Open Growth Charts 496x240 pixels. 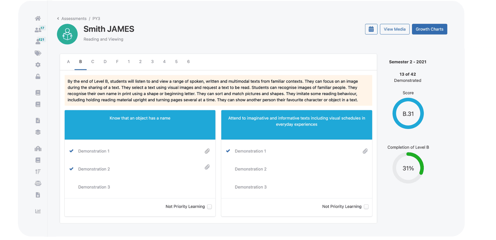click(x=429, y=29)
